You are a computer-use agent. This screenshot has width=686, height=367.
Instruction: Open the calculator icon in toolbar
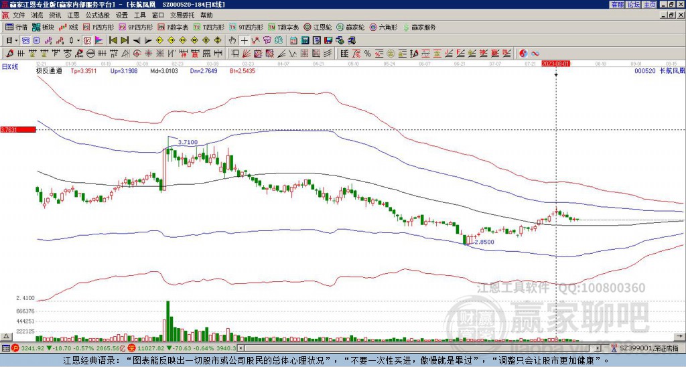tap(305, 41)
